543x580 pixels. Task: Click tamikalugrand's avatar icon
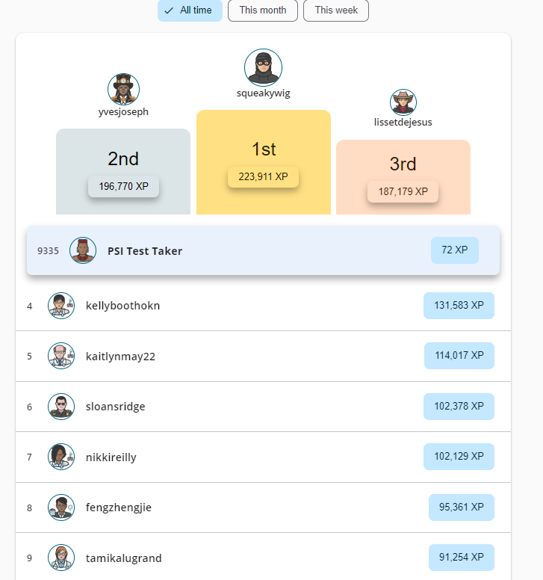[x=60, y=558]
